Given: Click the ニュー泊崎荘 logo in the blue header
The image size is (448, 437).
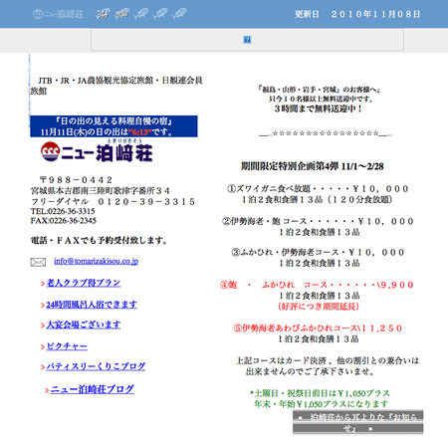Looking at the screenshot, I should (x=58, y=14).
